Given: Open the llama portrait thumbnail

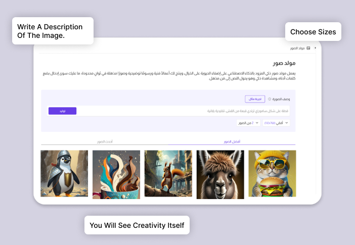Looking at the screenshot, I should pyautogui.click(x=220, y=175).
